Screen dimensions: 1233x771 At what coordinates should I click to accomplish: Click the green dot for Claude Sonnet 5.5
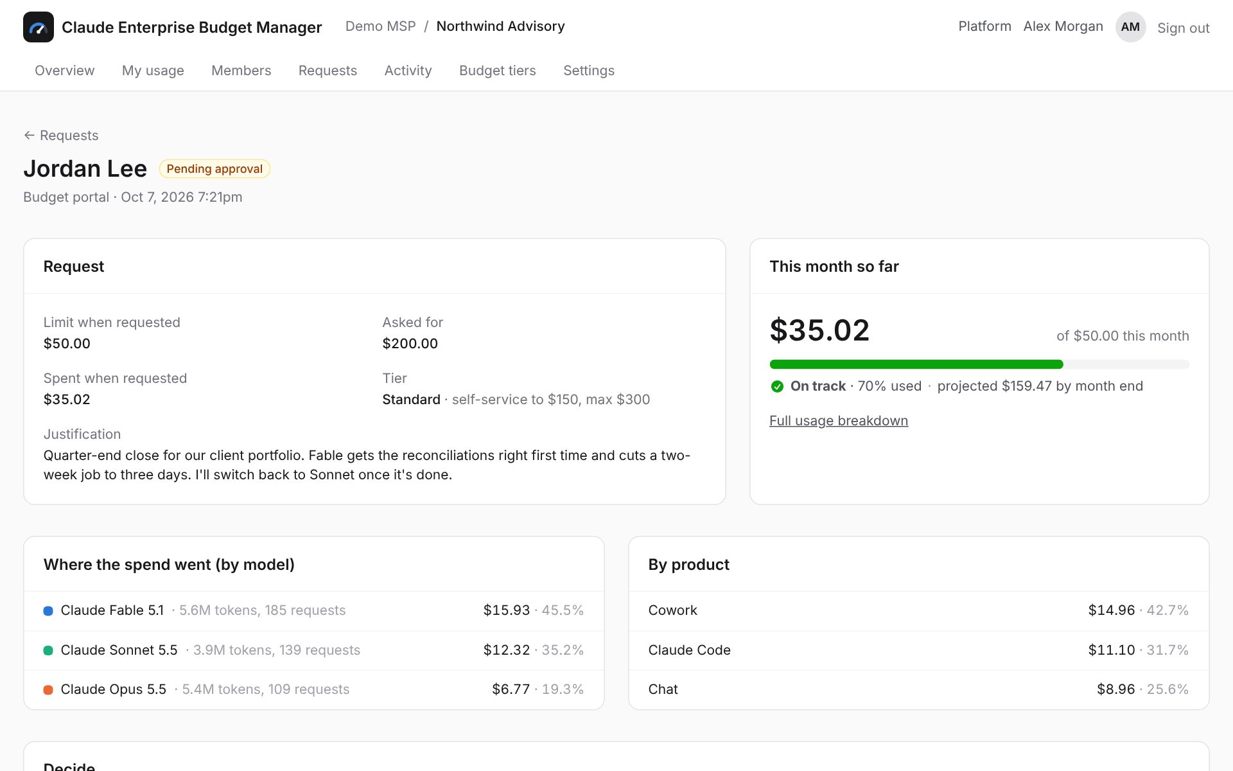pos(48,651)
